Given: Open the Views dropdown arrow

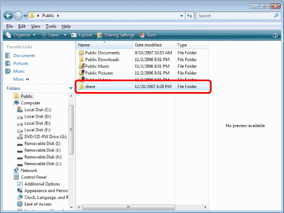Looking at the screenshot, I should [65, 35].
